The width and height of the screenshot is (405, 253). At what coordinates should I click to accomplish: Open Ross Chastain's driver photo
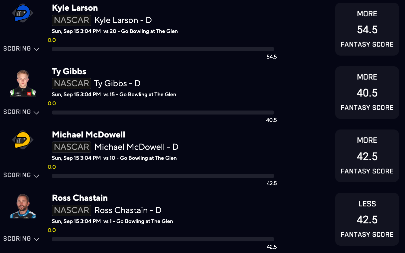pyautogui.click(x=23, y=206)
